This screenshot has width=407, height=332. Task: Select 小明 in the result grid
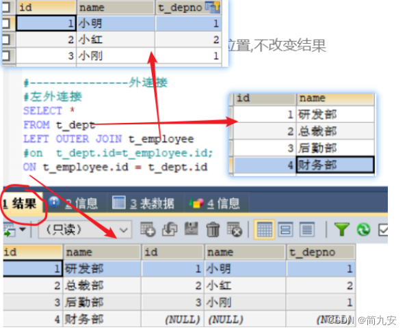coord(245,268)
